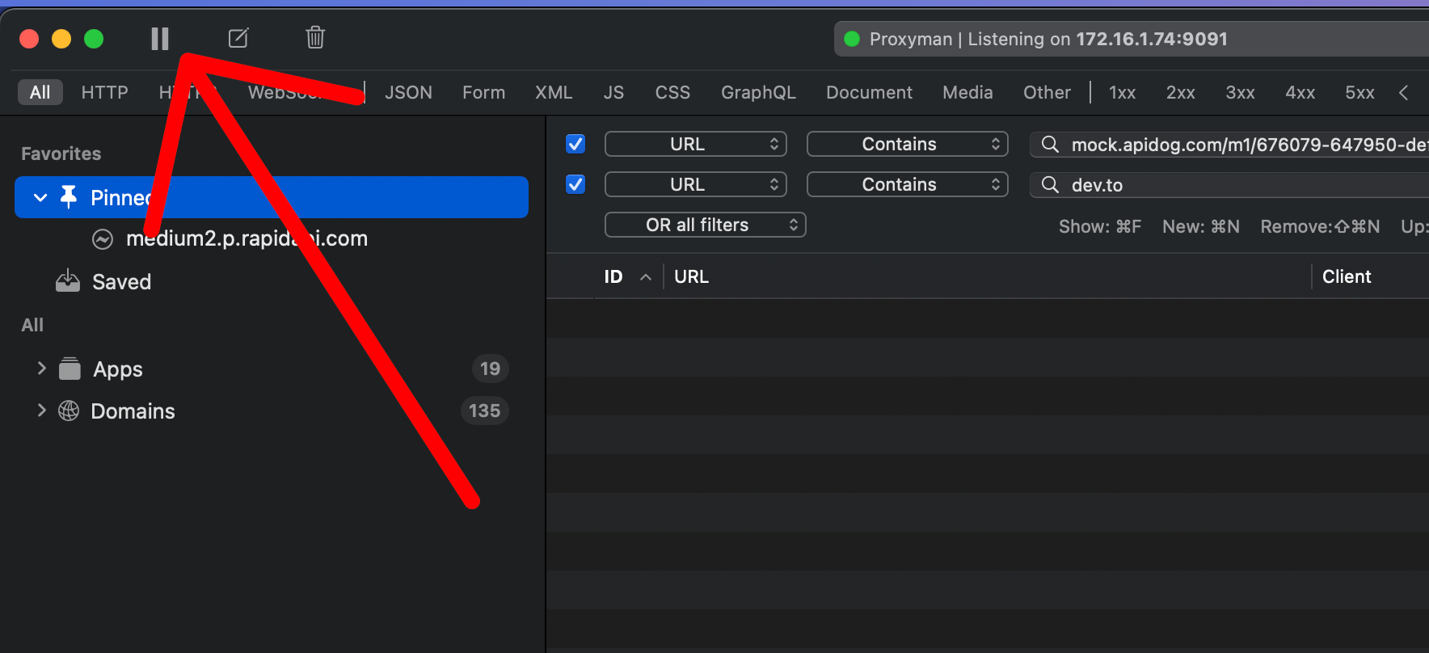Click the pin icon in Pinned row
1429x653 pixels.
click(69, 196)
